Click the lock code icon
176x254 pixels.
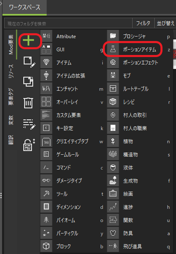point(29,145)
